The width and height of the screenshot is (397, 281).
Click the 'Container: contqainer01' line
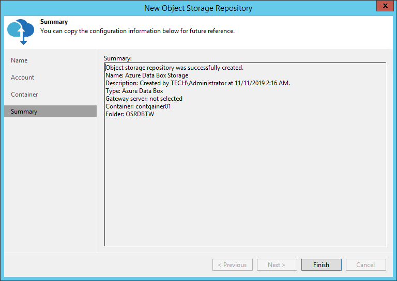138,106
